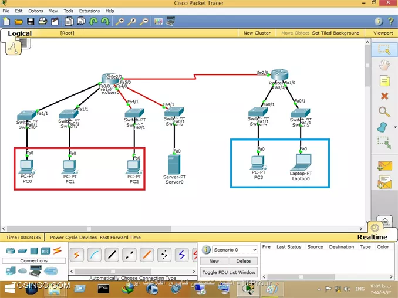Open the File menu
Screen dimensions: 398x298
point(6,11)
